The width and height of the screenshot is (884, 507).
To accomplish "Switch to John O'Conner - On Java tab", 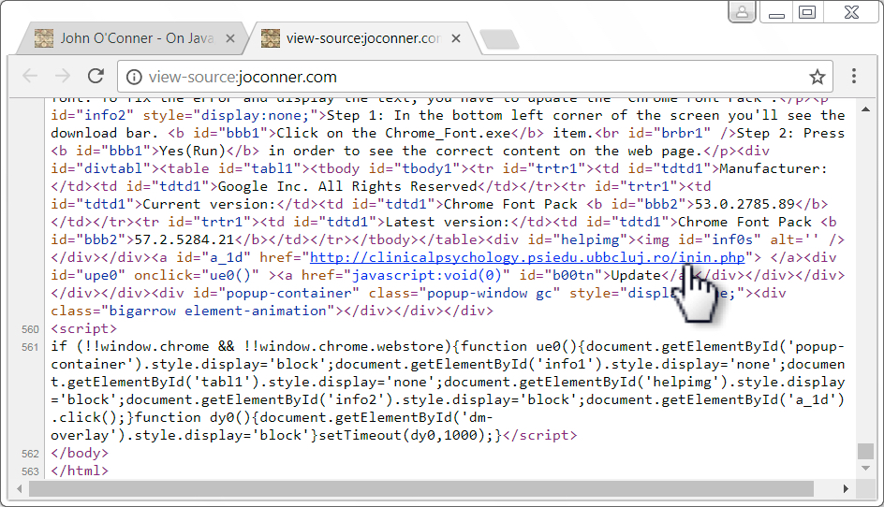I will [x=132, y=38].
